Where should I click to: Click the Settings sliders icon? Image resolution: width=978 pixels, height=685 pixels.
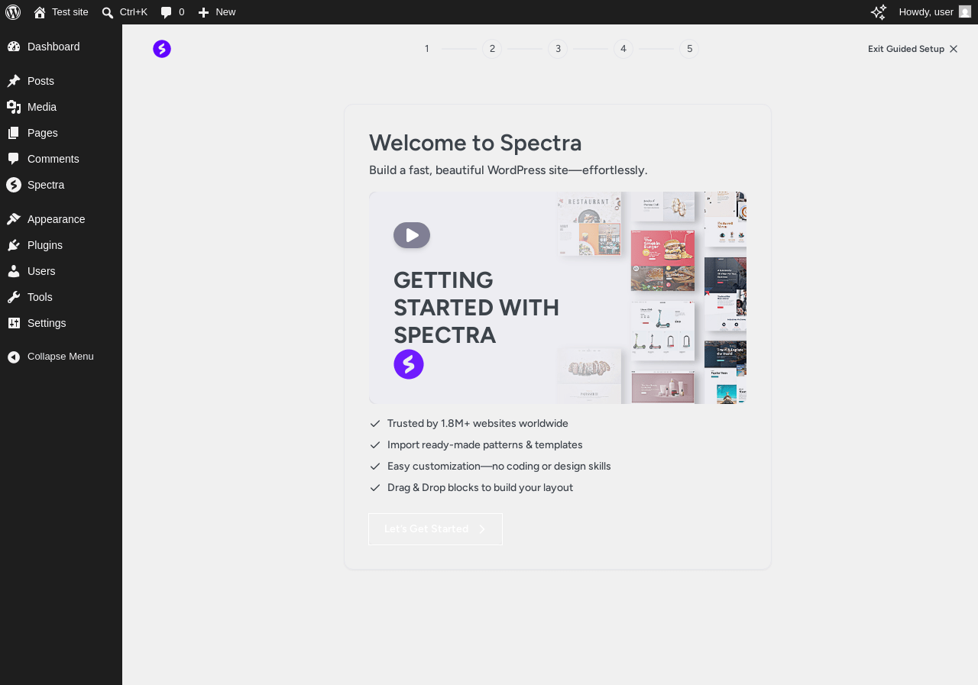click(x=14, y=323)
